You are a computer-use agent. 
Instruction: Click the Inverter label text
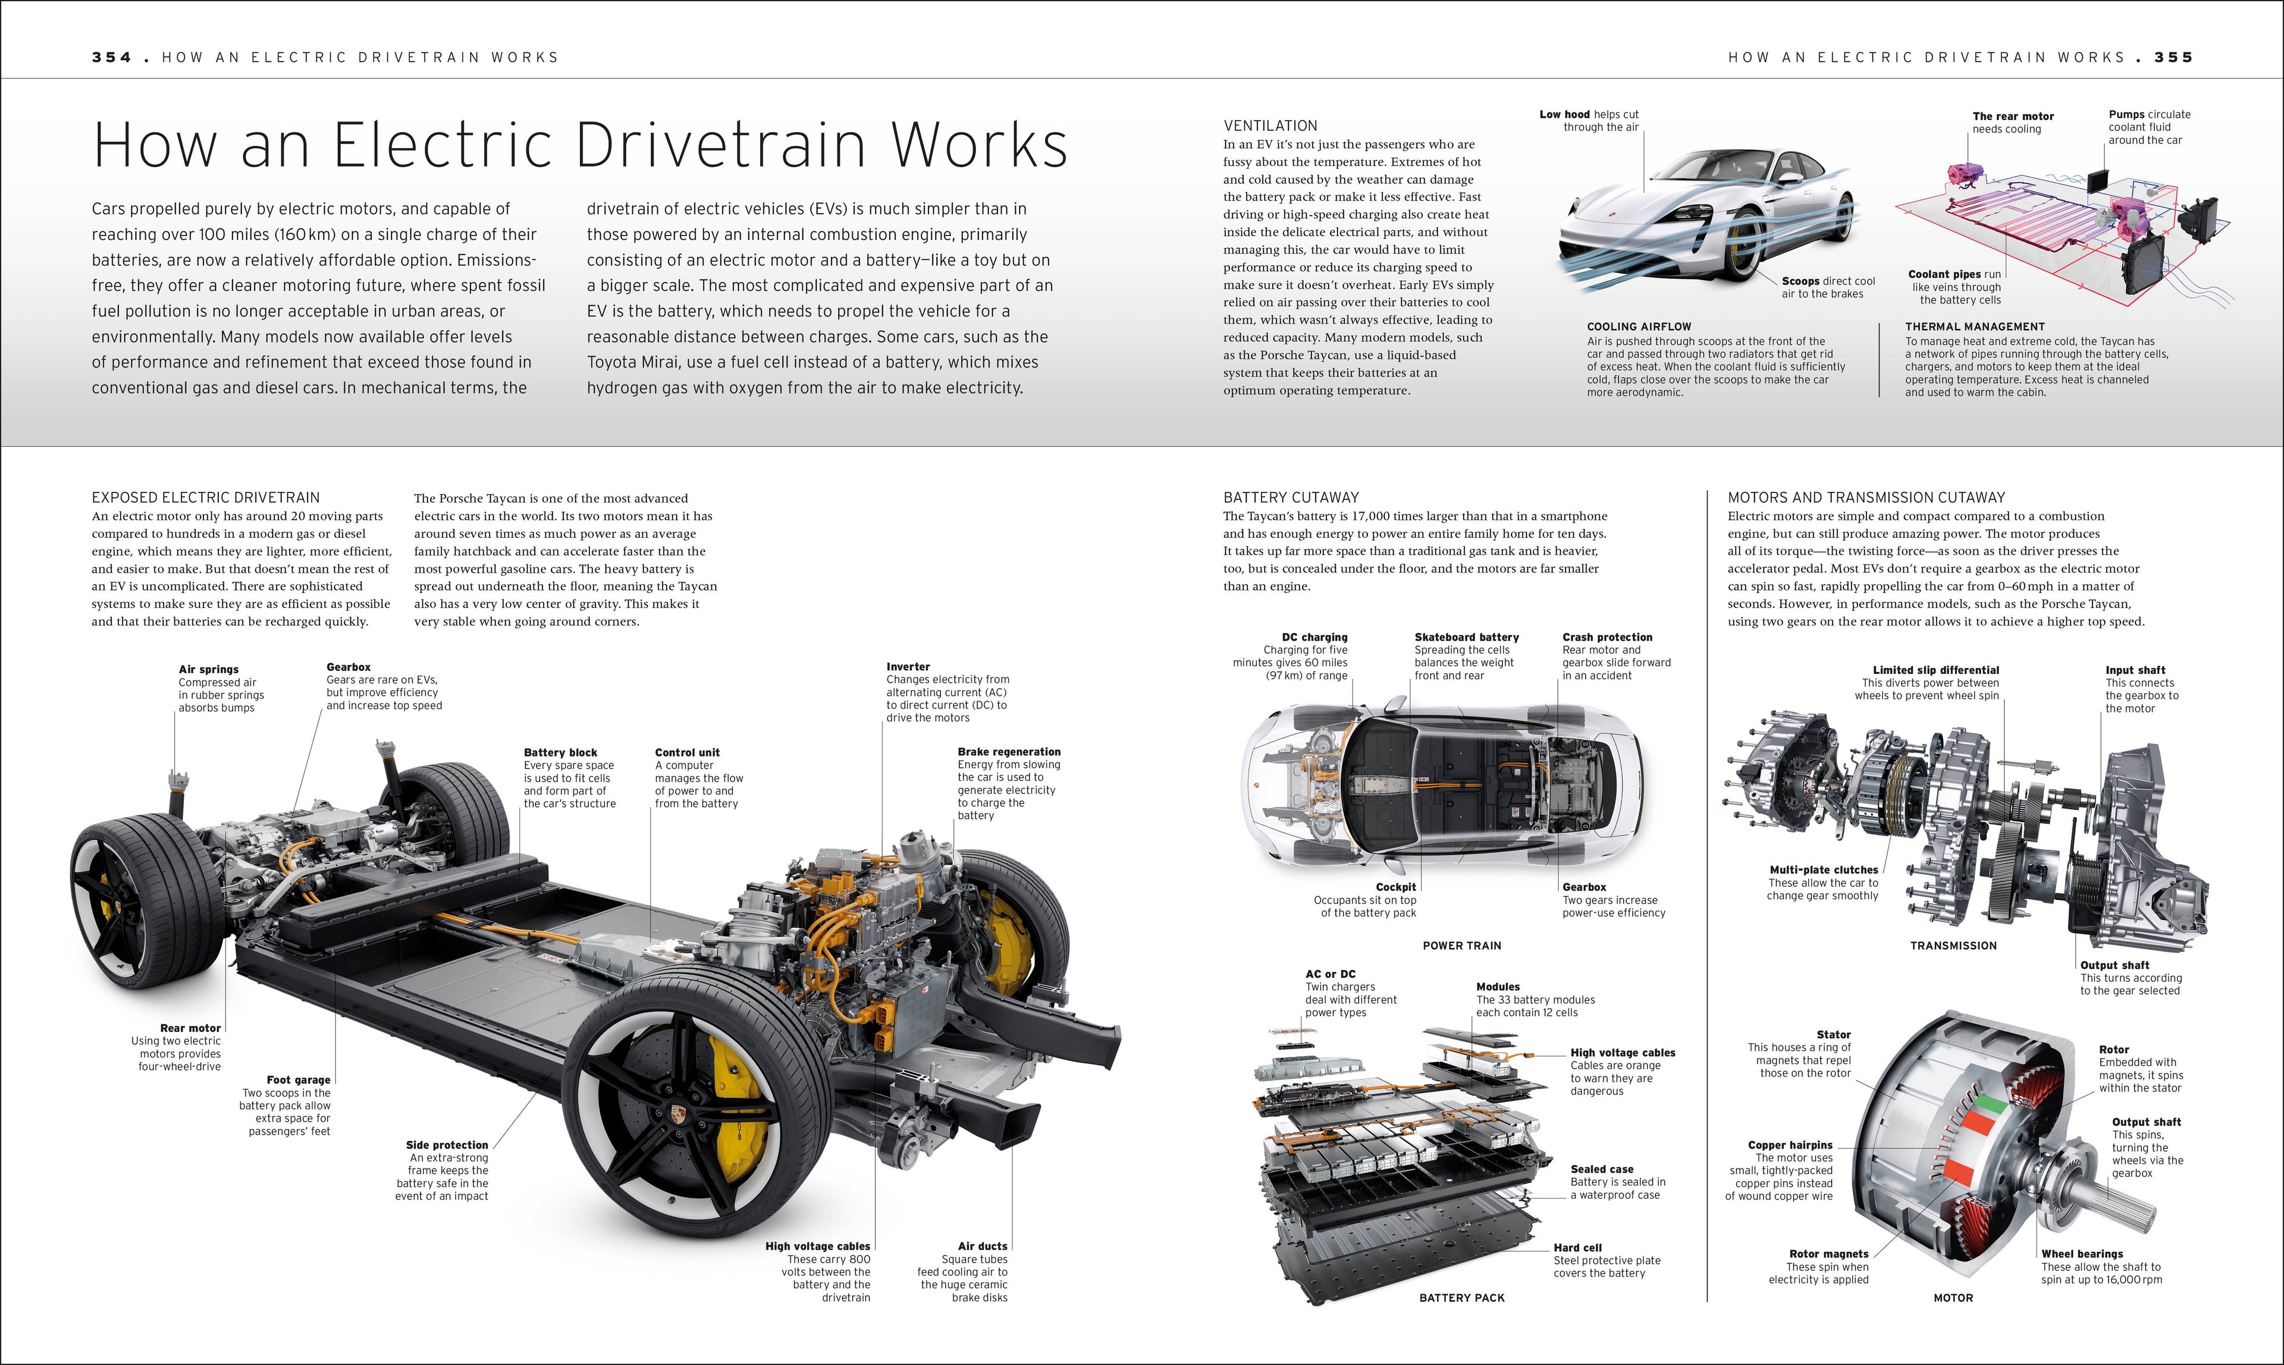pyautogui.click(x=908, y=666)
